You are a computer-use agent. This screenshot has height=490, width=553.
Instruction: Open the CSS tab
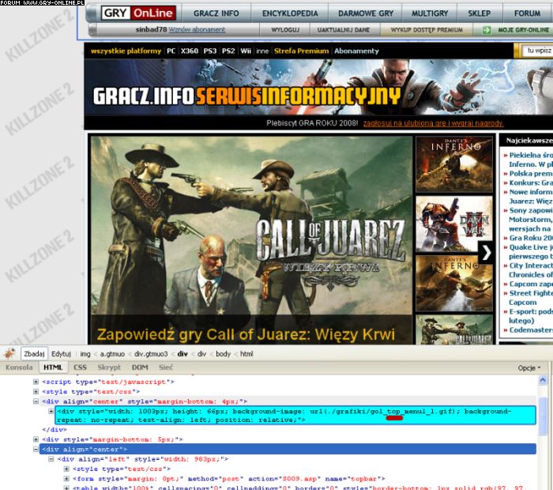click(80, 367)
